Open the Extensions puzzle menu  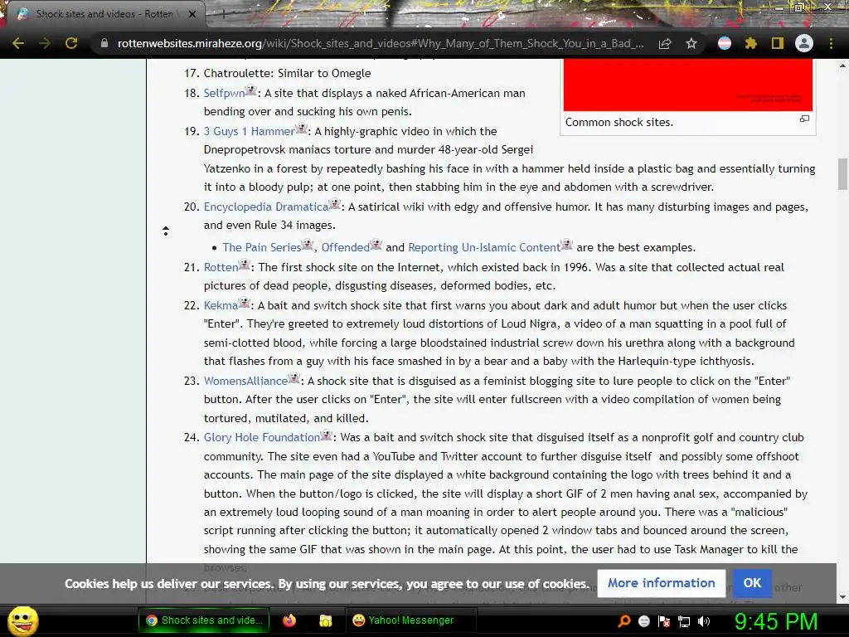(751, 43)
